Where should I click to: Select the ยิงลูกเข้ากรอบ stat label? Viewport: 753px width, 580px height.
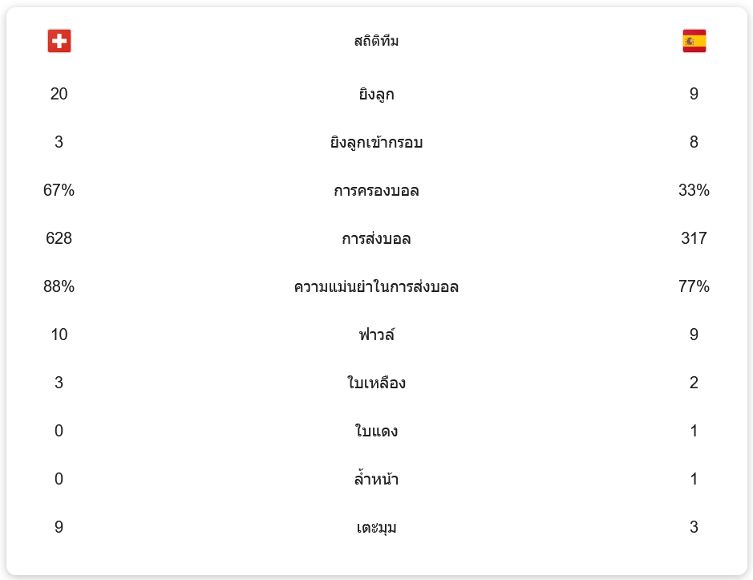(376, 143)
